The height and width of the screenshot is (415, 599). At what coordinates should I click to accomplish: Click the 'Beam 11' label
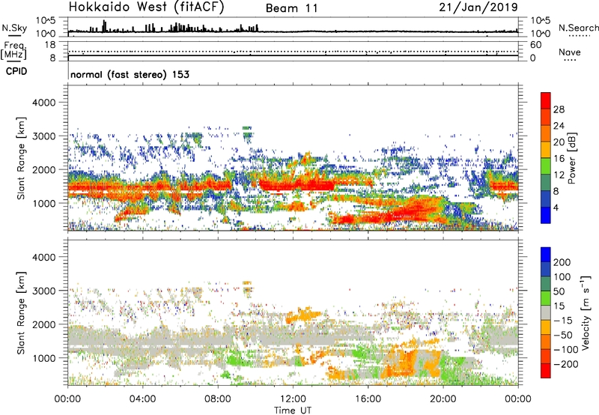point(291,8)
